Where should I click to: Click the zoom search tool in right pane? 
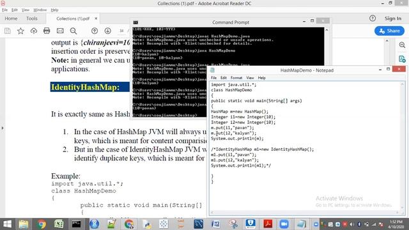tap(402, 45)
